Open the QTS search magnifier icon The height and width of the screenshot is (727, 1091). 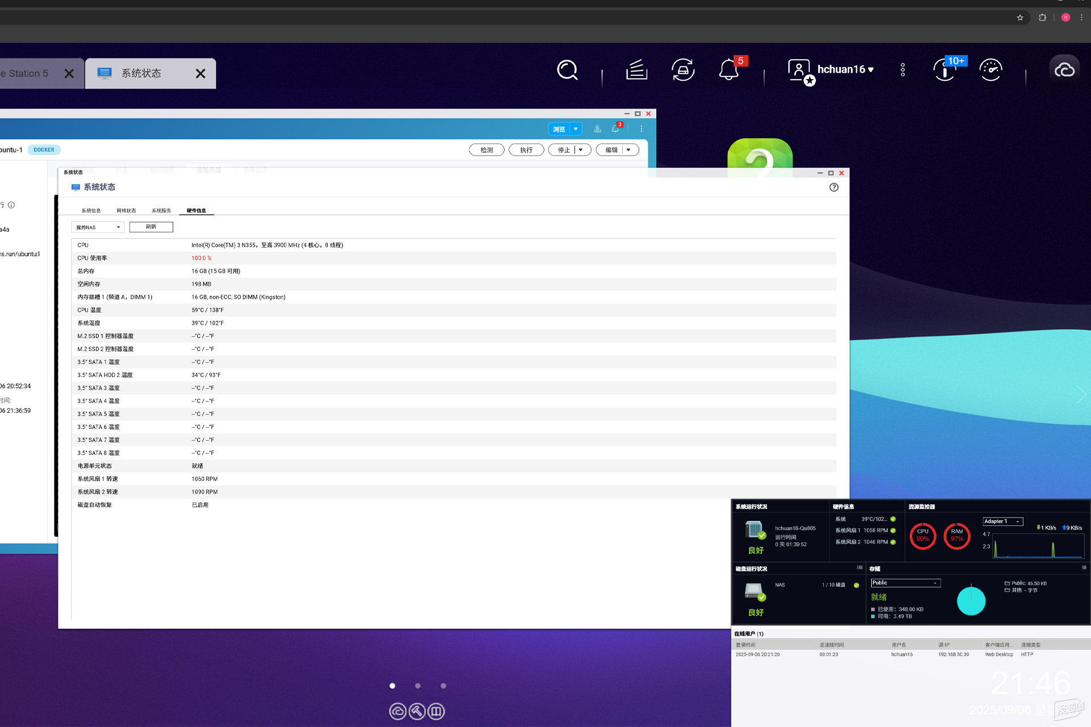tap(567, 70)
